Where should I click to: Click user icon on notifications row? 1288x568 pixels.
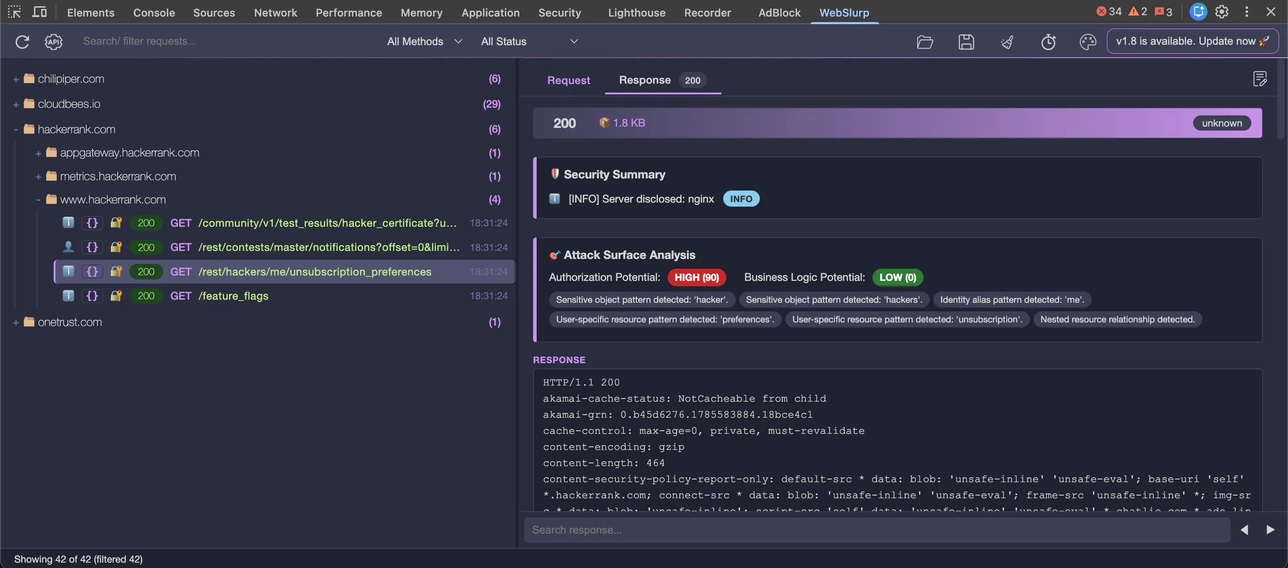point(68,247)
